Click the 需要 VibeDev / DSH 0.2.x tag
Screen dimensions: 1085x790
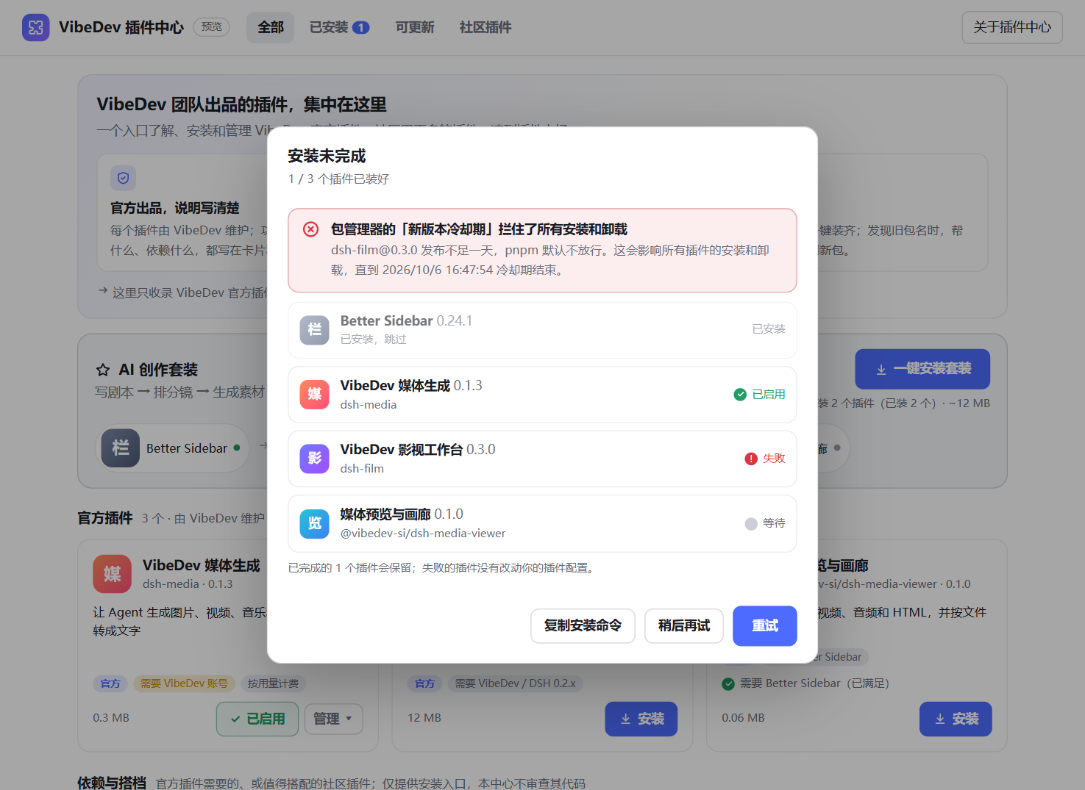click(x=515, y=683)
